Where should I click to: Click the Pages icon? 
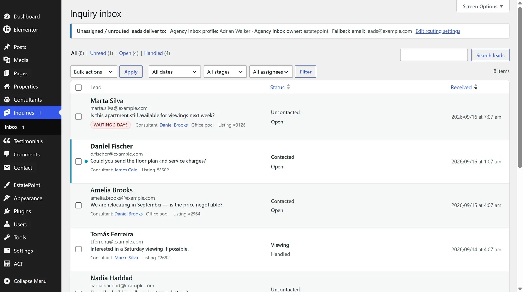7,73
